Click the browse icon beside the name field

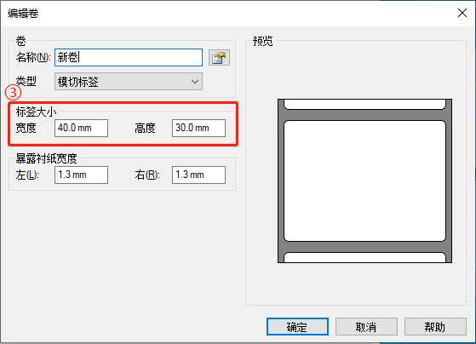[219, 57]
